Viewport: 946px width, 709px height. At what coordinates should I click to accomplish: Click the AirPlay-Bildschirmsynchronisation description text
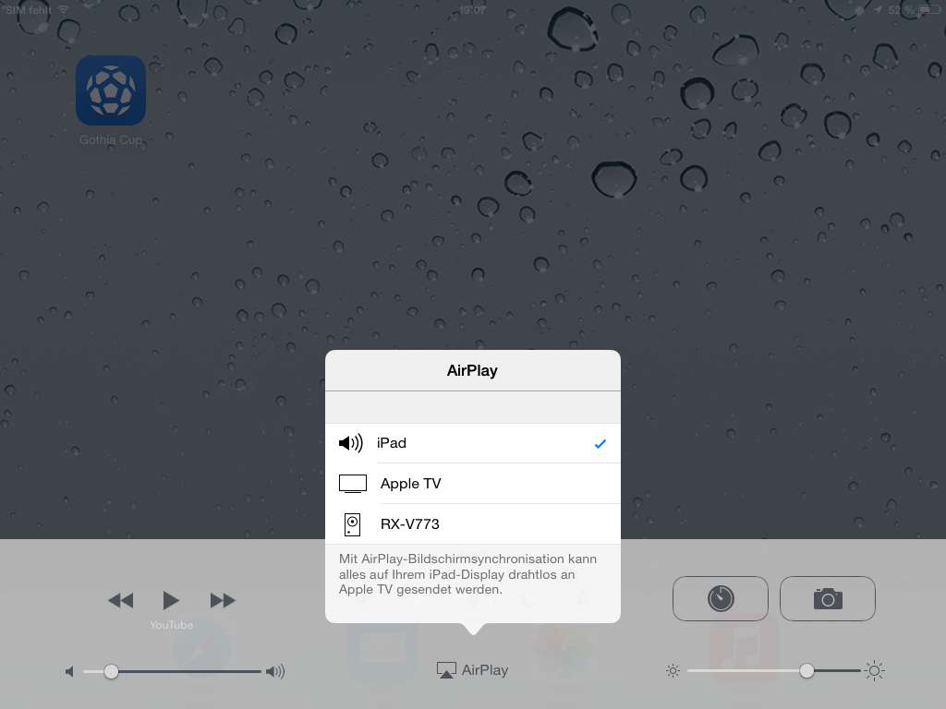[468, 574]
